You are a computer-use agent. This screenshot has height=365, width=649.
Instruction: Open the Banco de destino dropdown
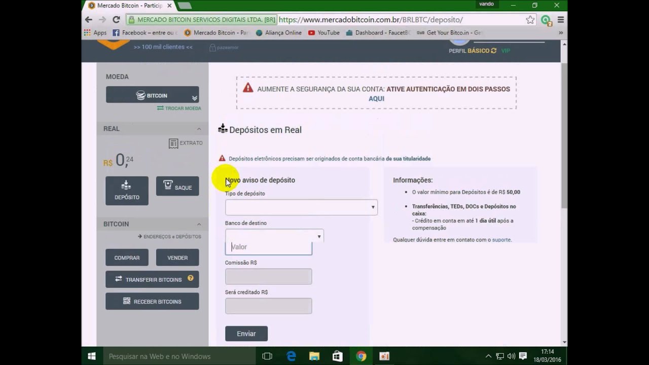click(x=274, y=235)
